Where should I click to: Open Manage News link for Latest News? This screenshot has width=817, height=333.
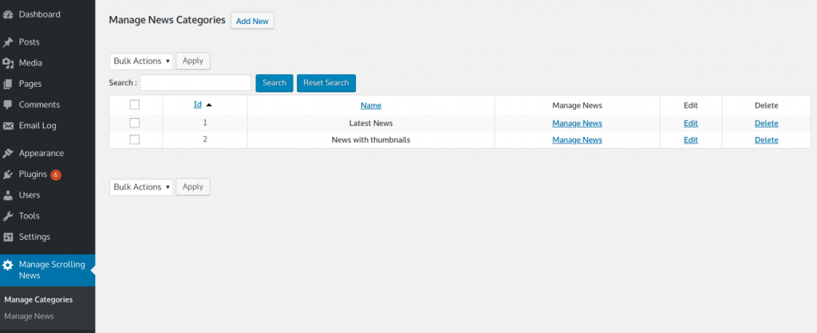[578, 123]
